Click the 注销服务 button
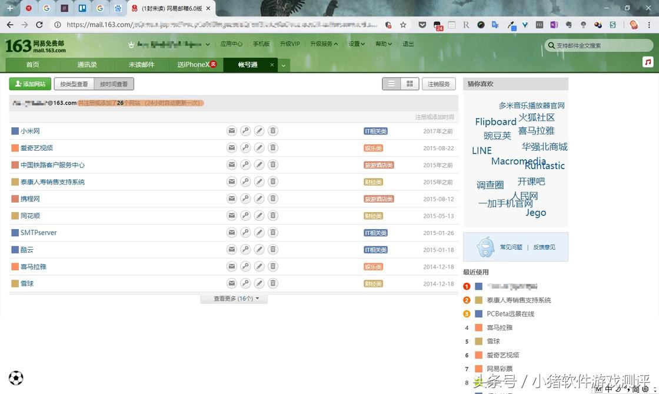The height and width of the screenshot is (394, 659). pos(439,84)
